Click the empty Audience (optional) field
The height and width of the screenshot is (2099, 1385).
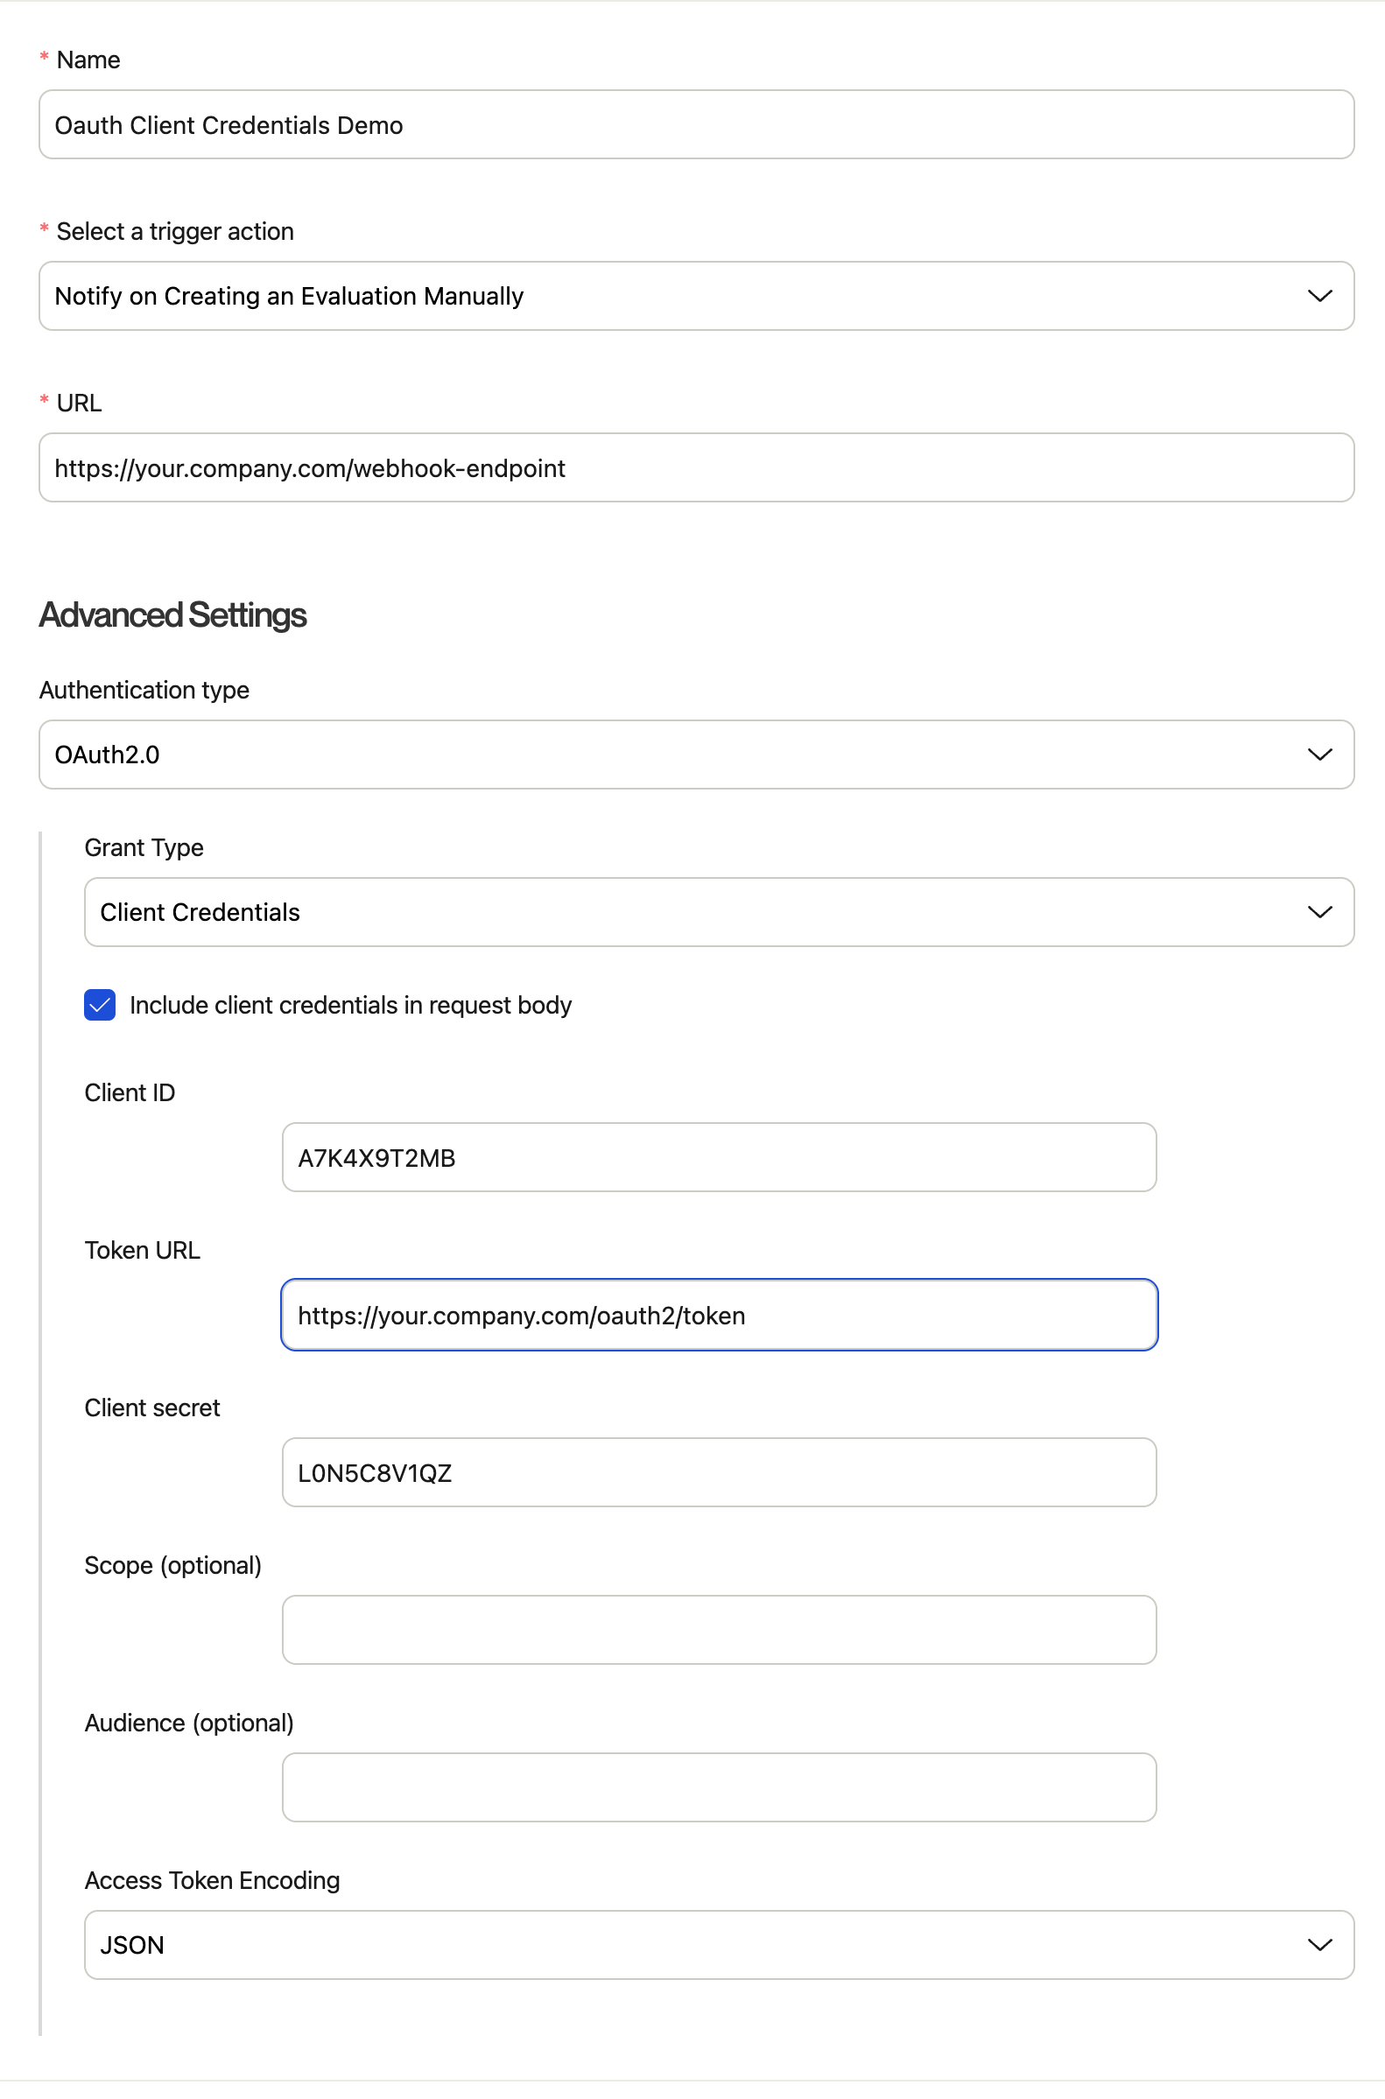click(719, 1787)
